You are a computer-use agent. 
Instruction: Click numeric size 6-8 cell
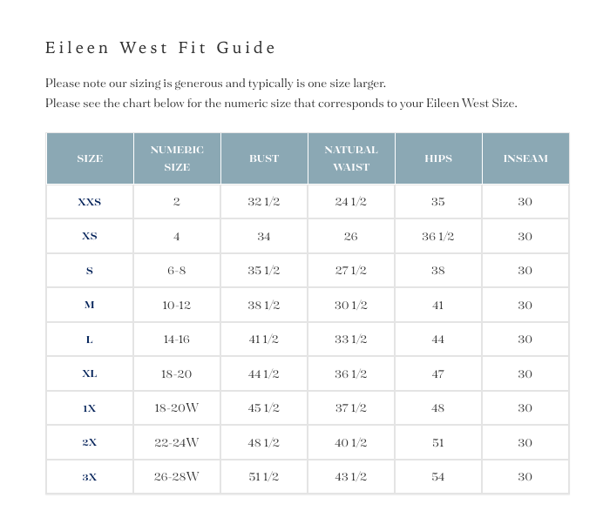coord(177,271)
